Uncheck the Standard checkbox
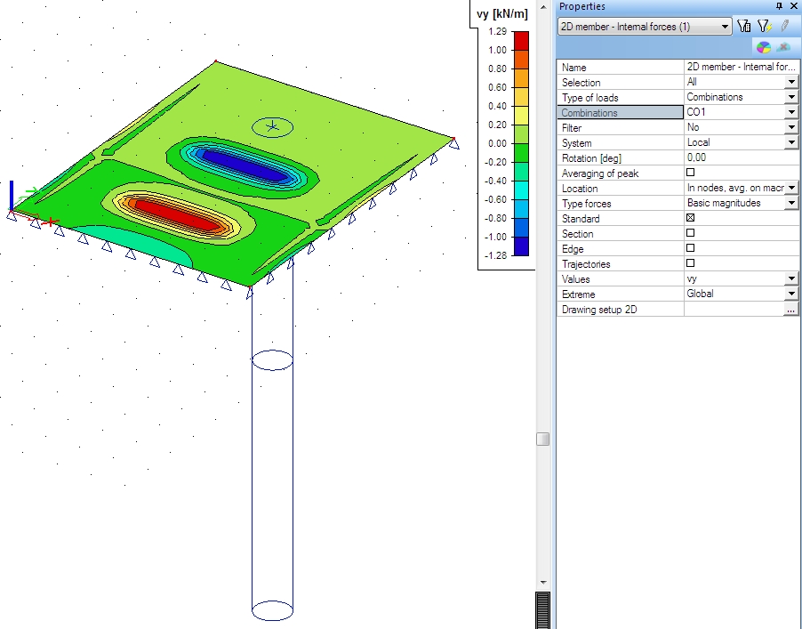The image size is (802, 629). 691,218
